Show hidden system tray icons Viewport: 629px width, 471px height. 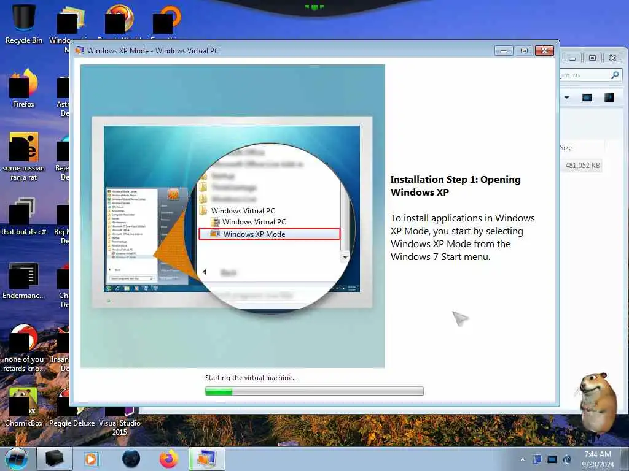pos(522,460)
